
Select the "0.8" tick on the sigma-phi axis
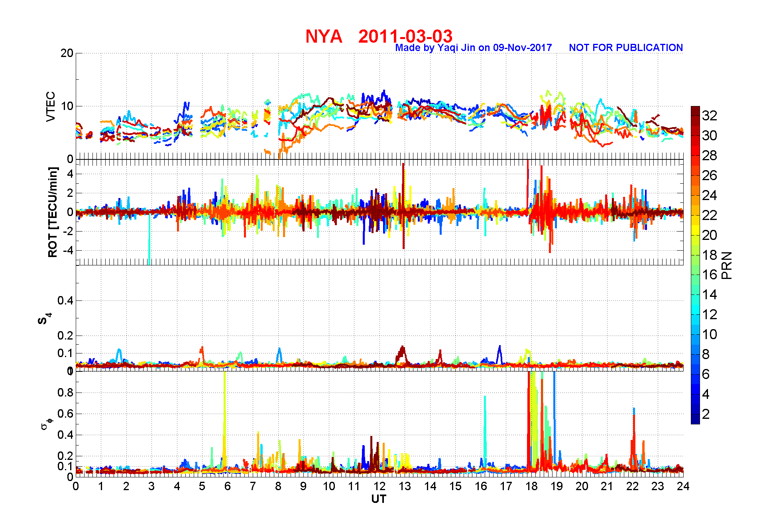click(65, 393)
